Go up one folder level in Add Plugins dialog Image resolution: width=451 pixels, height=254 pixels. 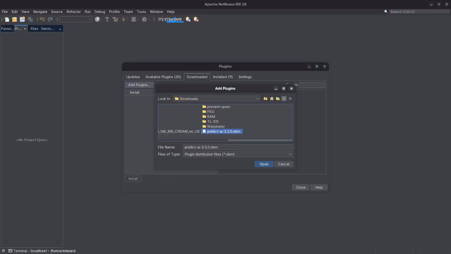click(x=265, y=98)
